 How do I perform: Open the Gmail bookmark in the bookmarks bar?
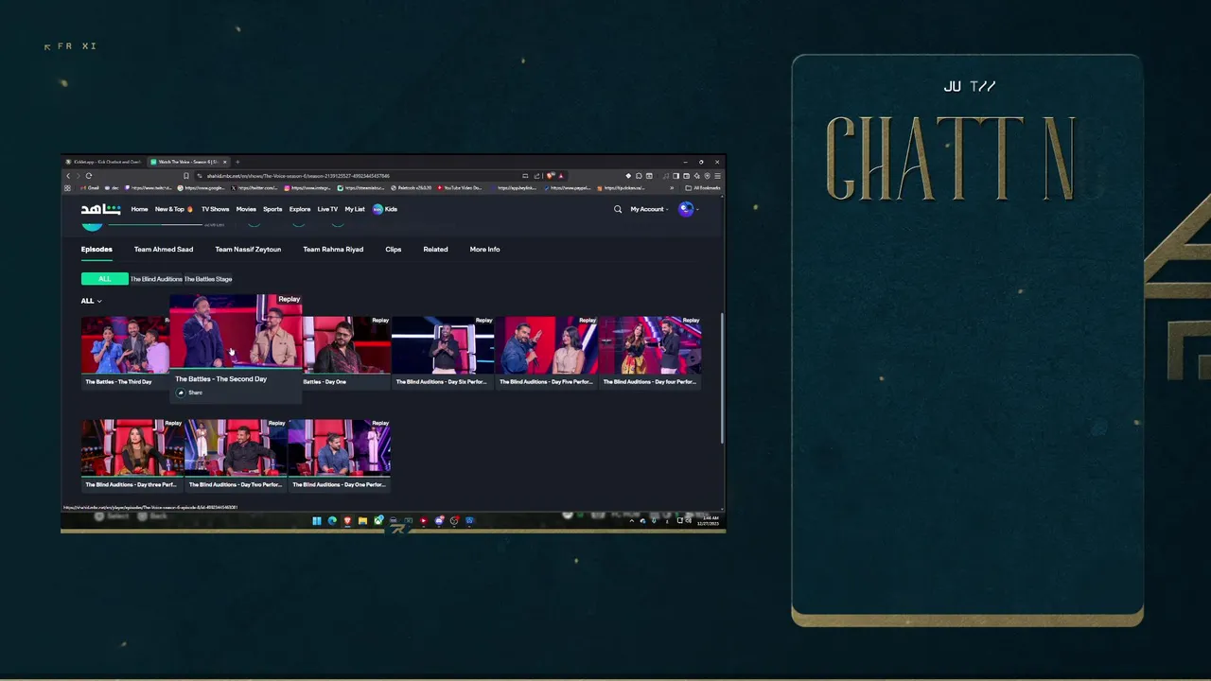(x=89, y=188)
